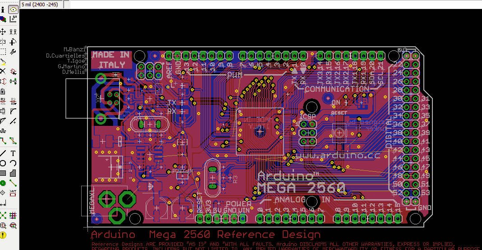Select the Signal airwire tool
This screenshot has width=482, height=250.
click(x=13, y=183)
